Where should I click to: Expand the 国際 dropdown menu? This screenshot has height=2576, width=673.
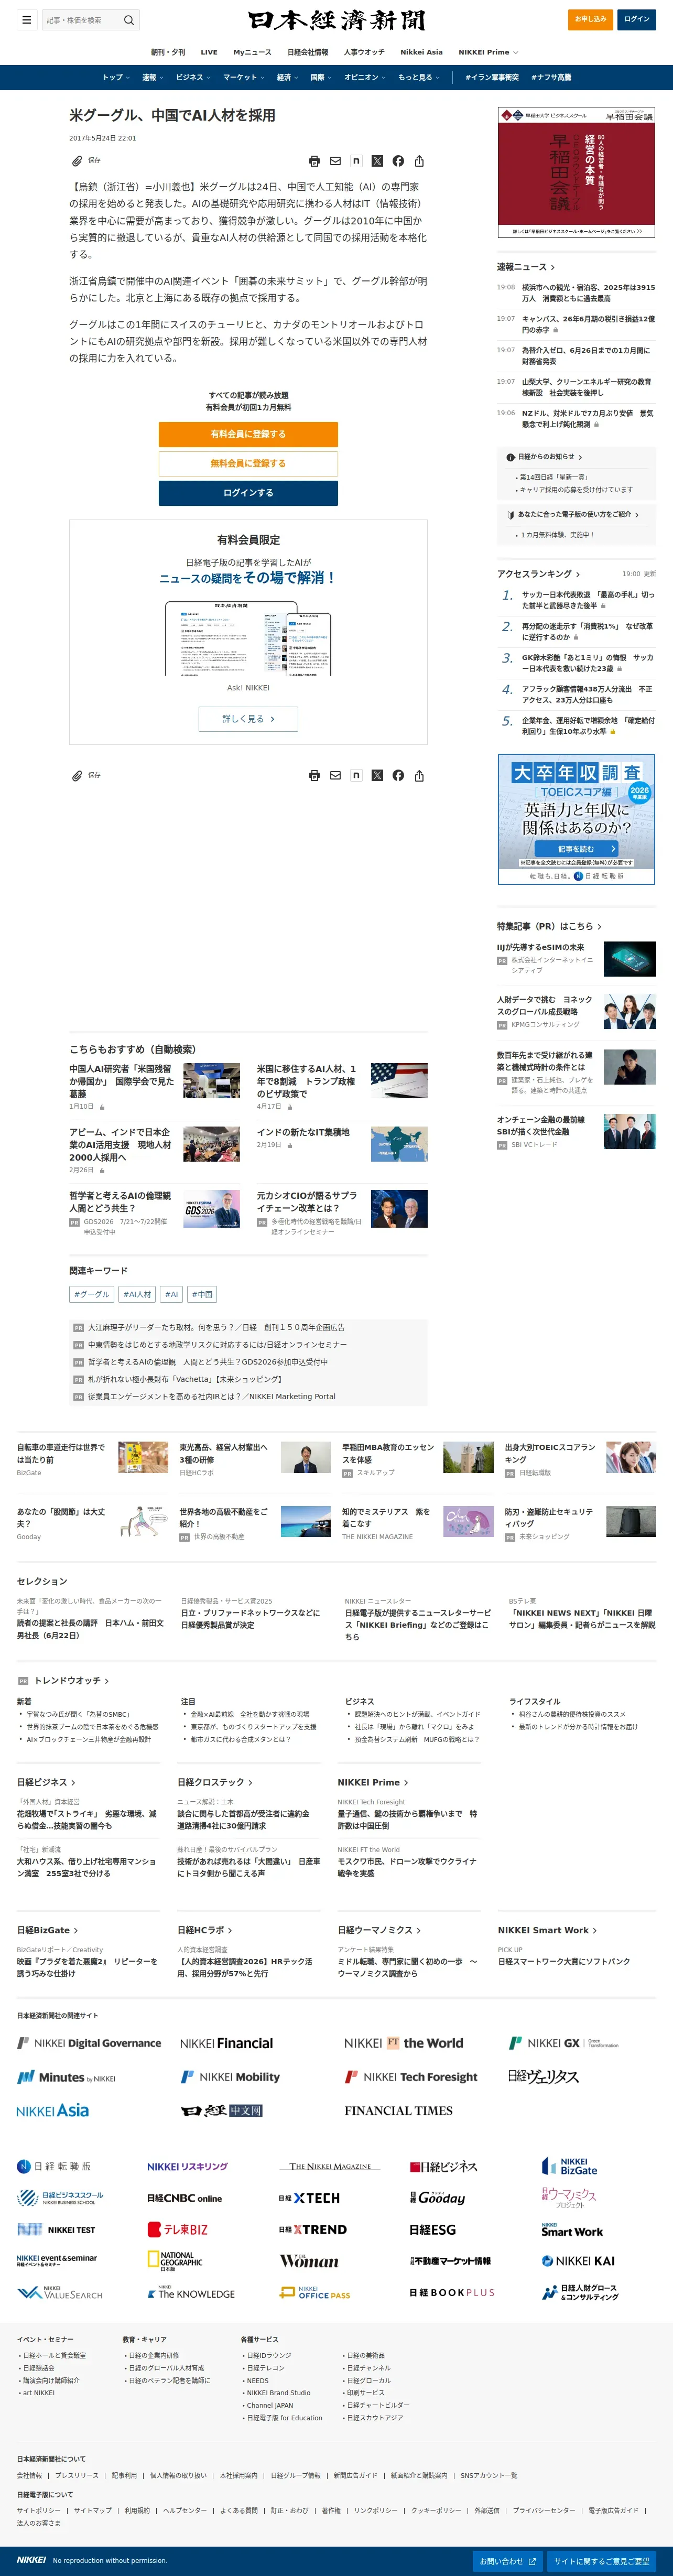pos(321,77)
